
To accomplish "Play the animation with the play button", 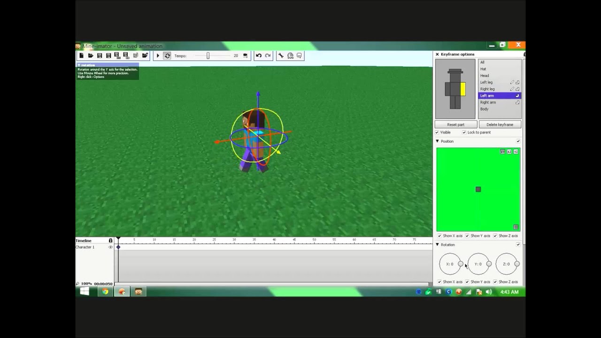I will click(x=158, y=55).
